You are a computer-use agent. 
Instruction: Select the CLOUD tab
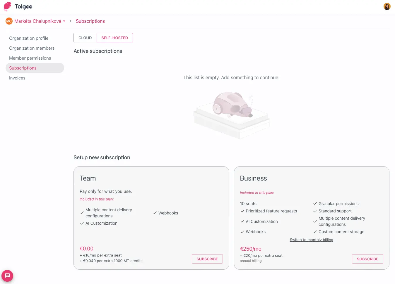pos(85,38)
